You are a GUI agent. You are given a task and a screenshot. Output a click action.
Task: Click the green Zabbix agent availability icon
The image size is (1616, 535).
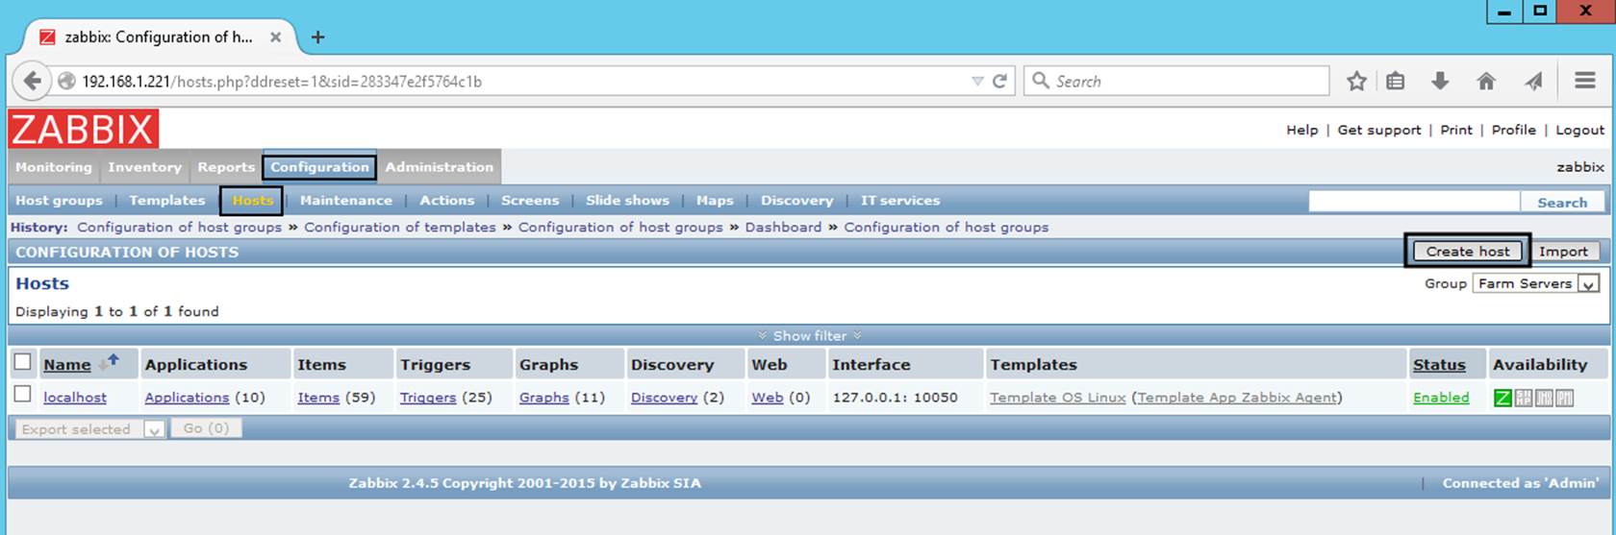pyautogui.click(x=1502, y=398)
